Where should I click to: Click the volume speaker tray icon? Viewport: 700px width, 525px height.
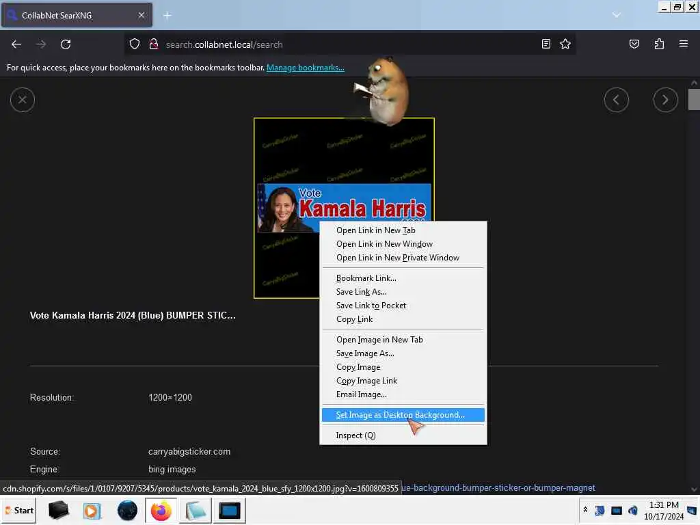(633, 510)
